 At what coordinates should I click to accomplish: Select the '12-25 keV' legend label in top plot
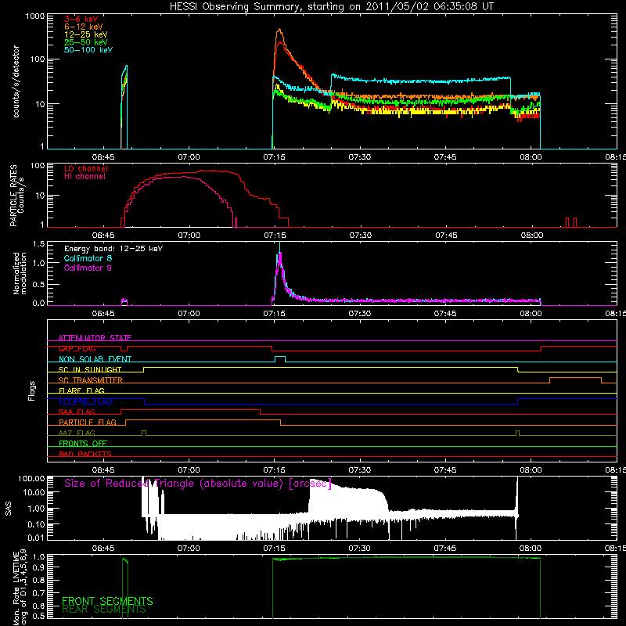coord(85,34)
